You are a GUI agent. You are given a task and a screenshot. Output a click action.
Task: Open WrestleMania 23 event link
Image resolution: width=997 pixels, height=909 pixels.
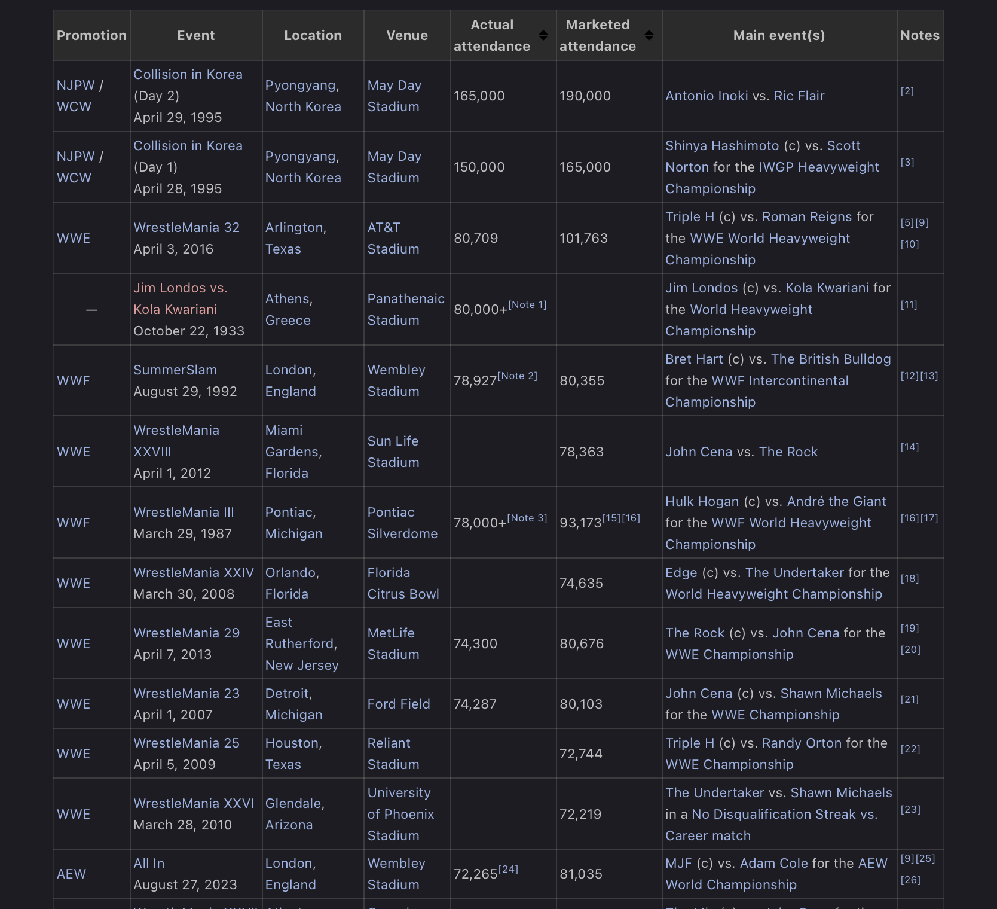click(186, 694)
